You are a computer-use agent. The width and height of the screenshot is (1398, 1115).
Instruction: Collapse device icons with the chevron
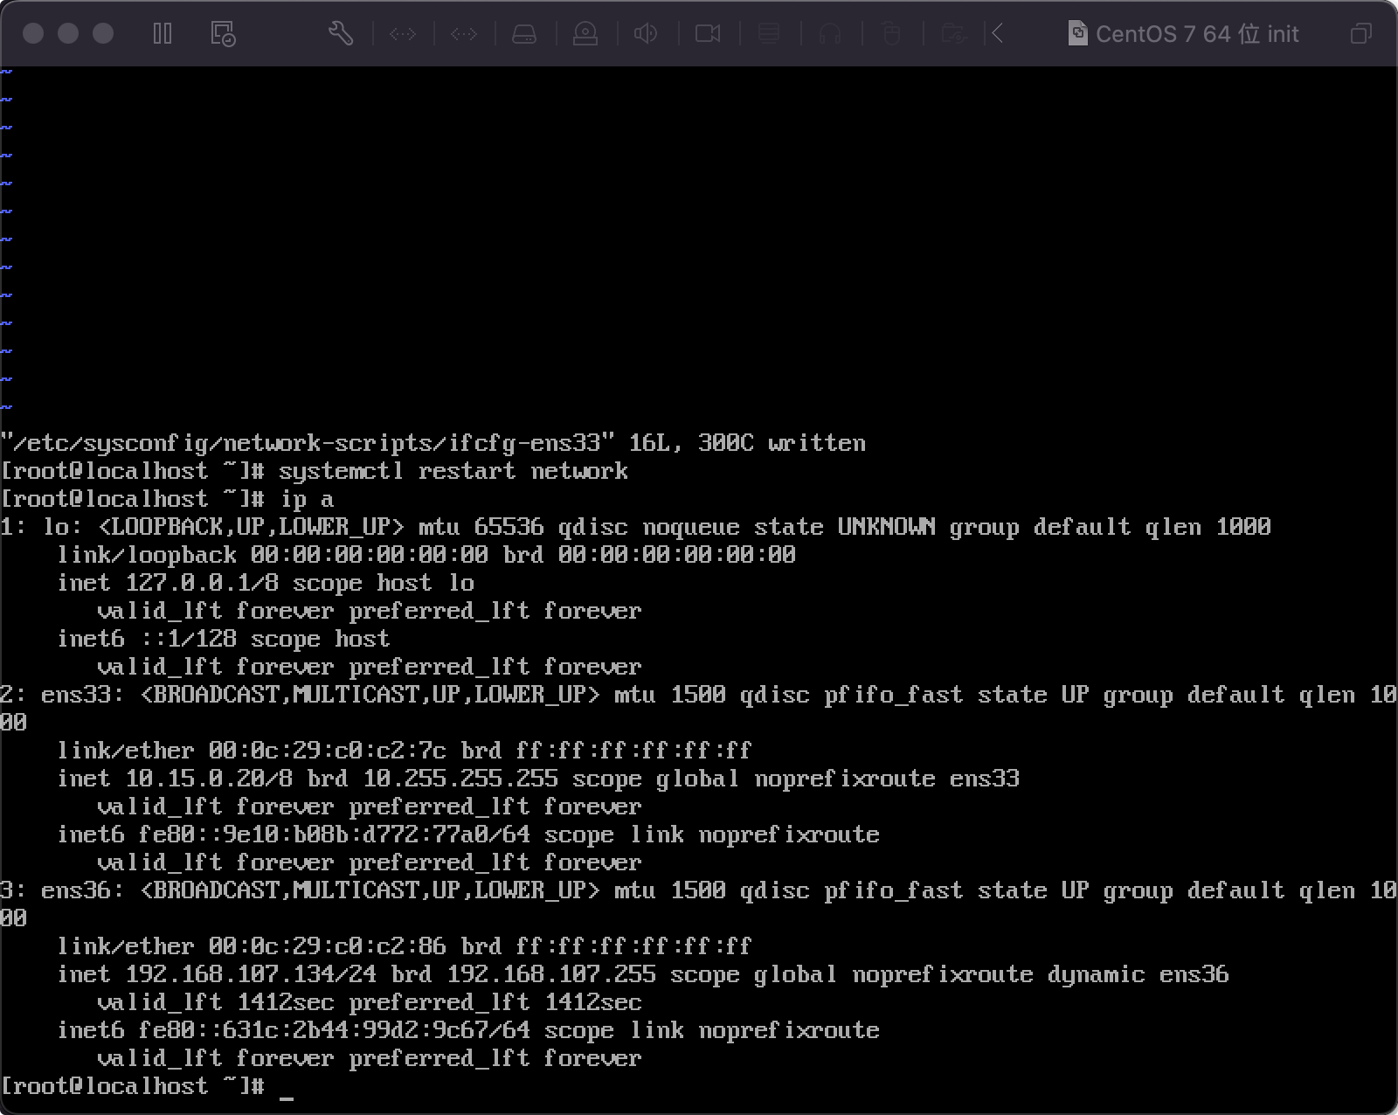coord(998,34)
